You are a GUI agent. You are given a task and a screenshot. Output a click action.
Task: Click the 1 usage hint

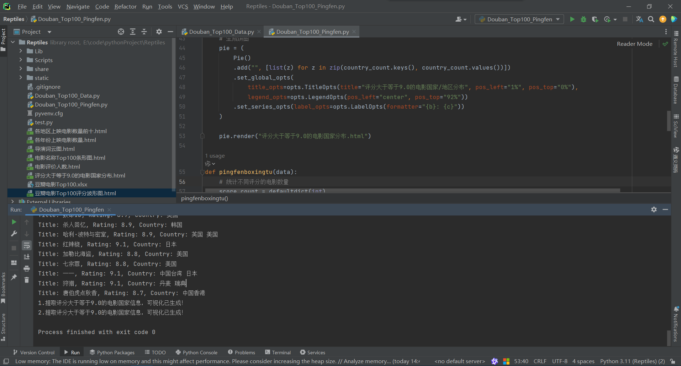point(215,155)
